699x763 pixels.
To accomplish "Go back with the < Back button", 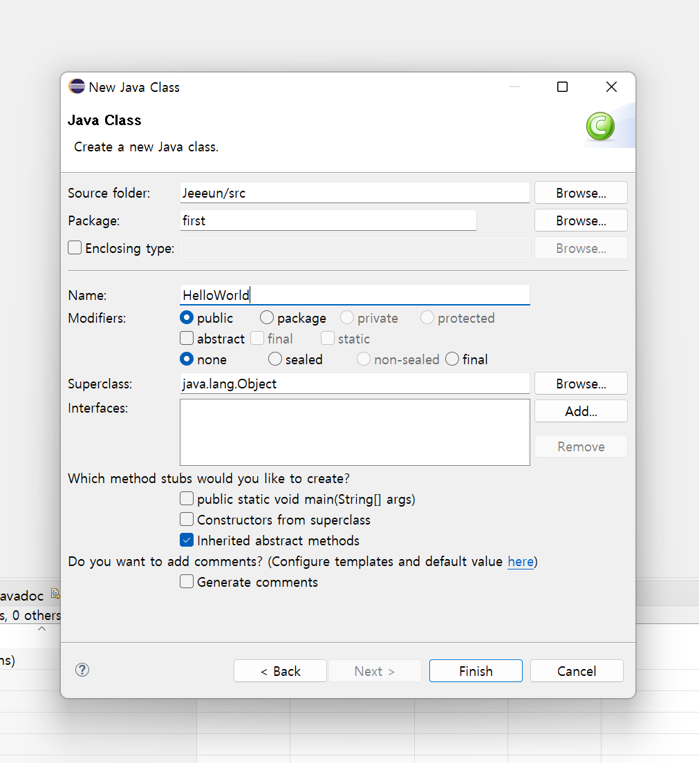I will [280, 671].
